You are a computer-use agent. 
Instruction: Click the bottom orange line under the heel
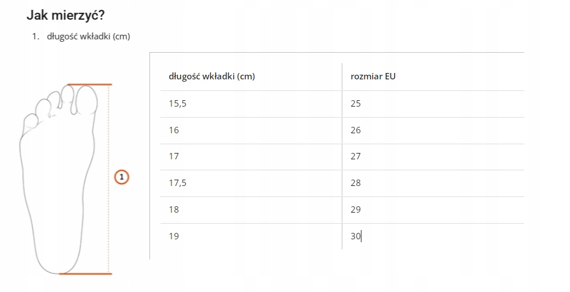point(86,273)
